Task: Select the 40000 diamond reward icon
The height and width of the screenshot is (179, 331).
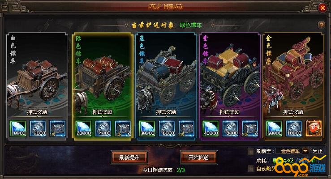Action: 211,128
